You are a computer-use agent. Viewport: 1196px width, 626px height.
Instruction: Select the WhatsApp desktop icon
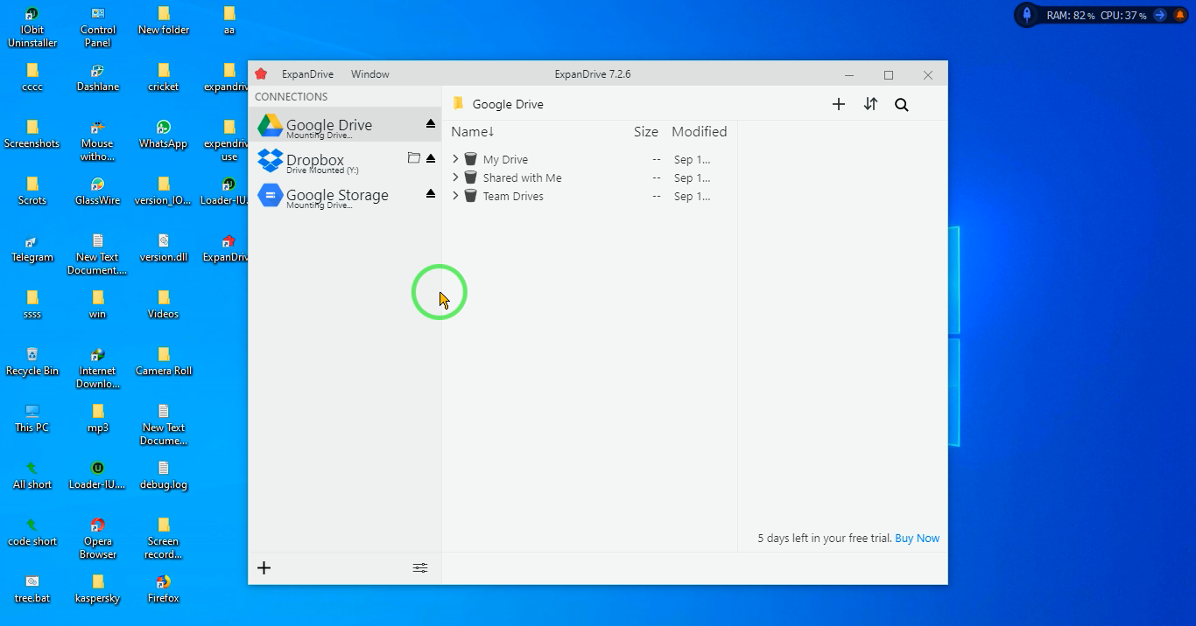pyautogui.click(x=164, y=134)
